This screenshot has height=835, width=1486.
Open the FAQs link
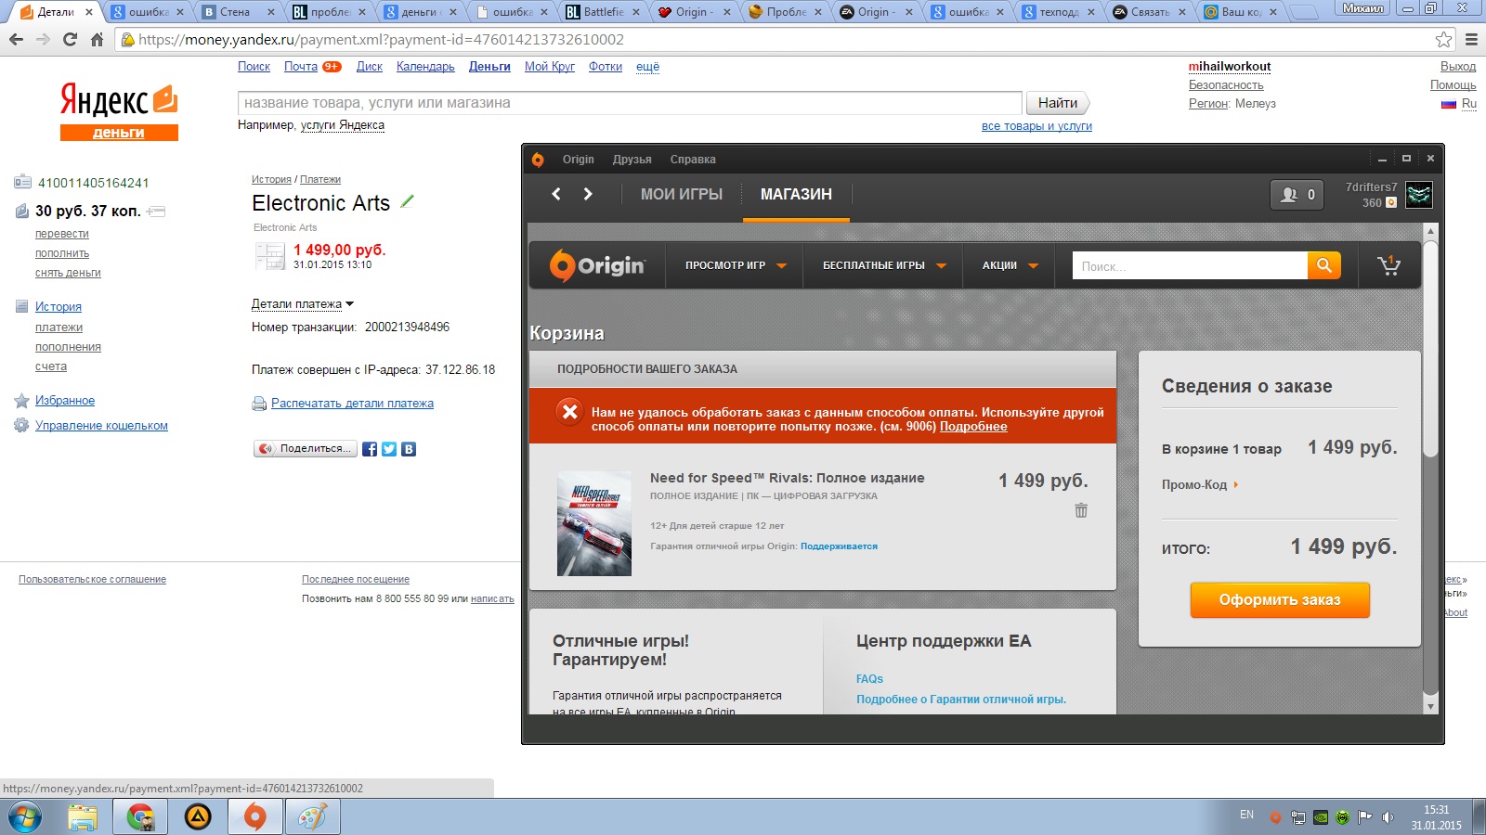[x=869, y=679]
